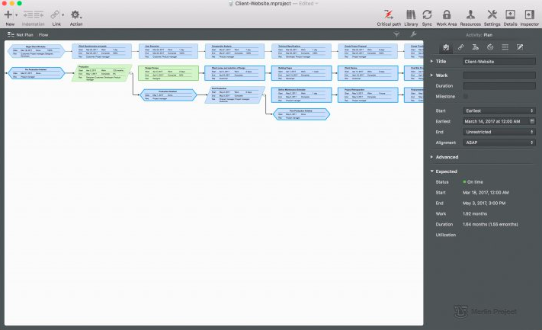Screen dimensions: 542x330
Task: Click the Link chain toolbar icon
Action: (55, 14)
